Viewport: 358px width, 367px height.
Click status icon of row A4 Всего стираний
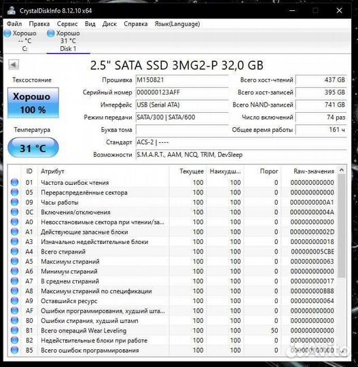point(14,251)
